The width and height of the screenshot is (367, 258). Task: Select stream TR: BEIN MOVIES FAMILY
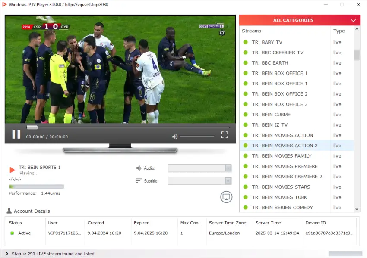(297, 156)
